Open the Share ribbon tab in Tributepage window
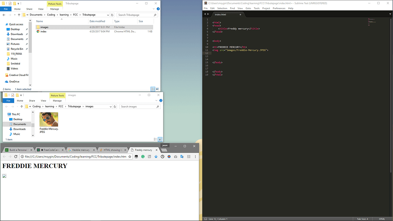The width and height of the screenshot is (393, 221). pyautogui.click(x=29, y=9)
